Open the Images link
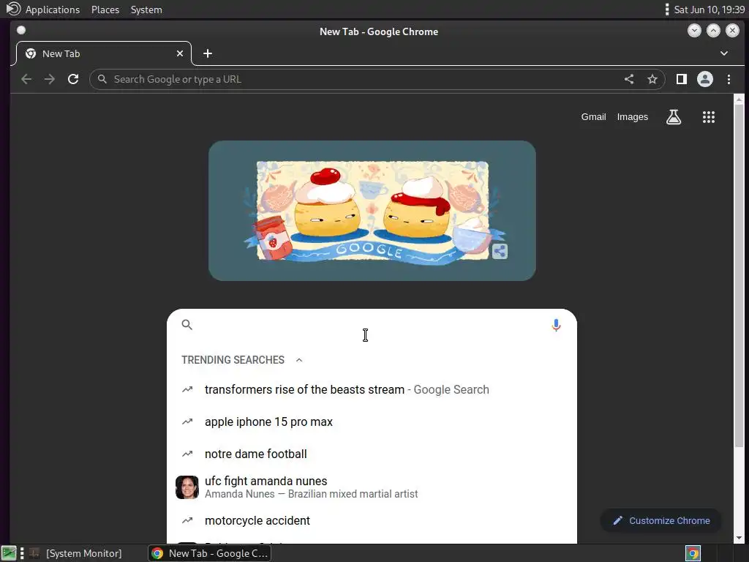This screenshot has height=562, width=749. pos(633,117)
